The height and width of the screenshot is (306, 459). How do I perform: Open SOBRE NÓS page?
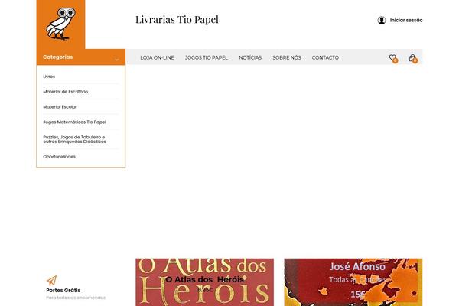point(287,57)
